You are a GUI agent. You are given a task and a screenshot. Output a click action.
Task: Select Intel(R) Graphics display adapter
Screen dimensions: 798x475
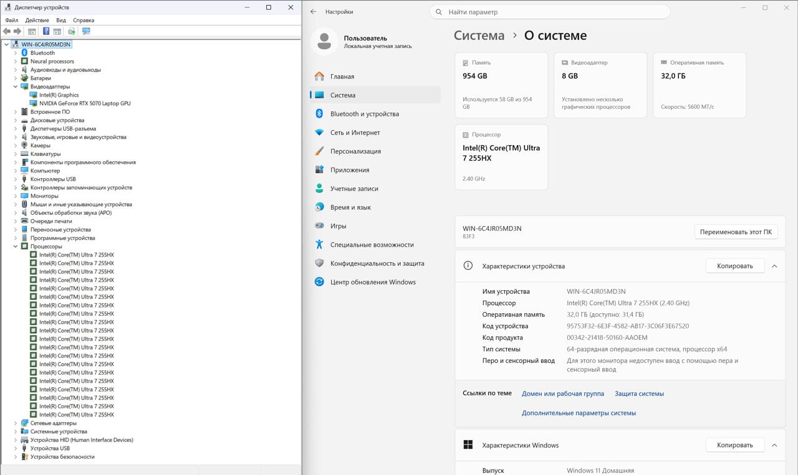pyautogui.click(x=59, y=95)
